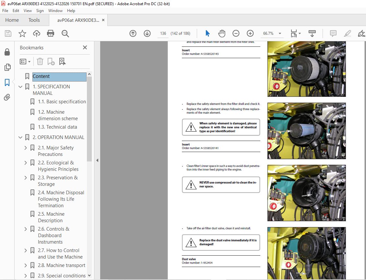Collapse the 2. OPERATION MANUAL bookmark
The width and height of the screenshot is (366, 280).
click(20, 137)
